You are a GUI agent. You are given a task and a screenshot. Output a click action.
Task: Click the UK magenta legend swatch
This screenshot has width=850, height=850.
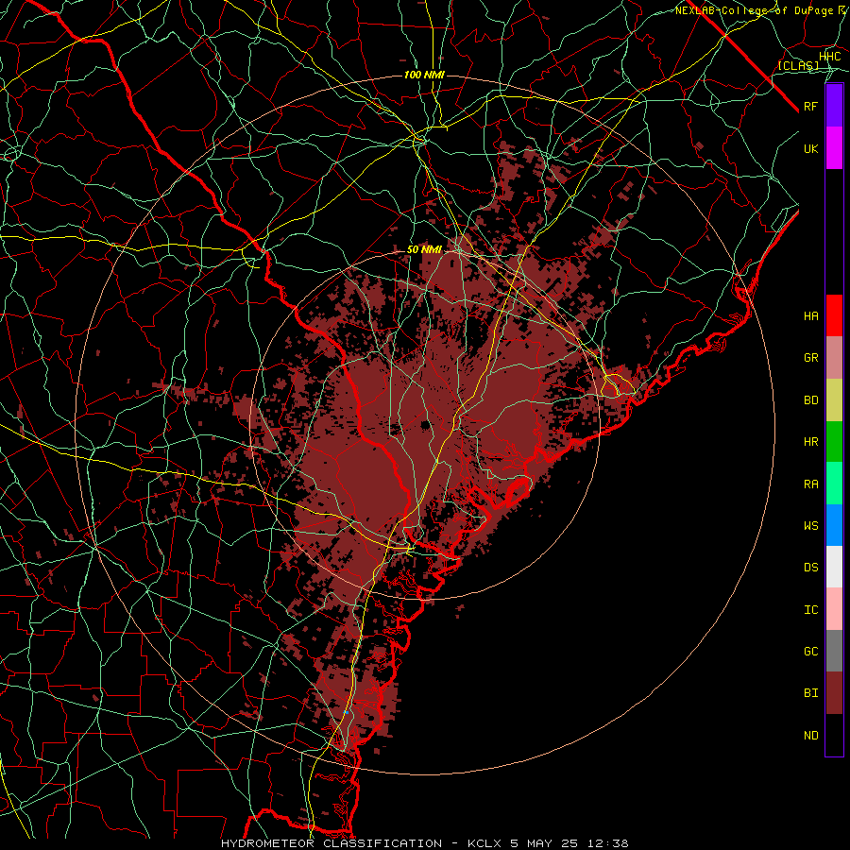[x=834, y=148]
